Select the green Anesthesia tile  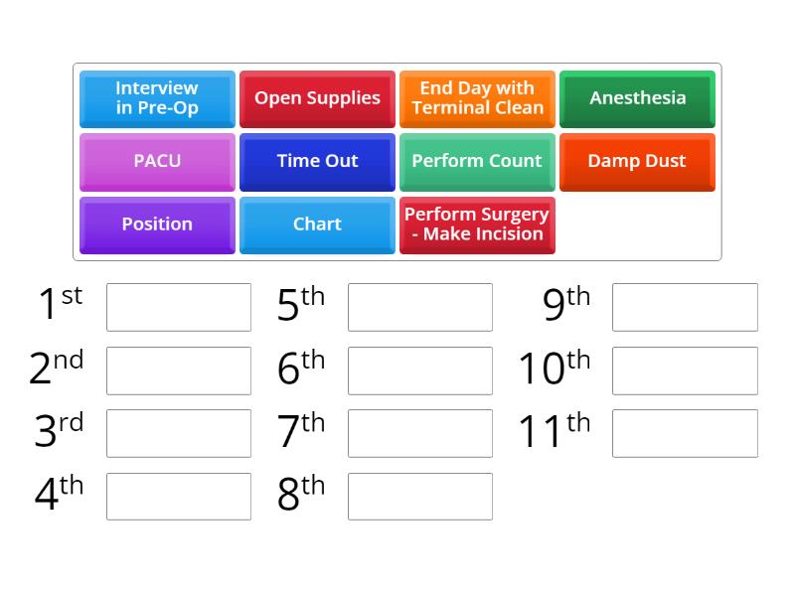click(637, 98)
